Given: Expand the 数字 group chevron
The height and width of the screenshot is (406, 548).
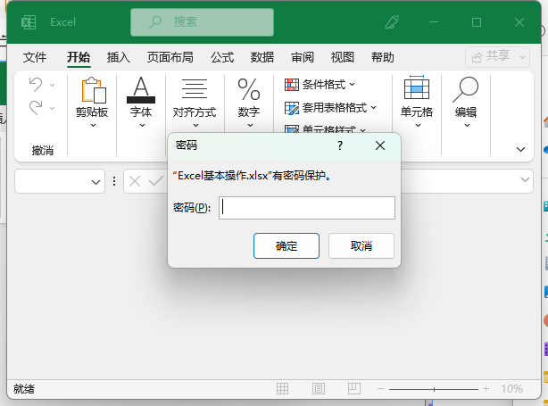Looking at the screenshot, I should click(250, 125).
